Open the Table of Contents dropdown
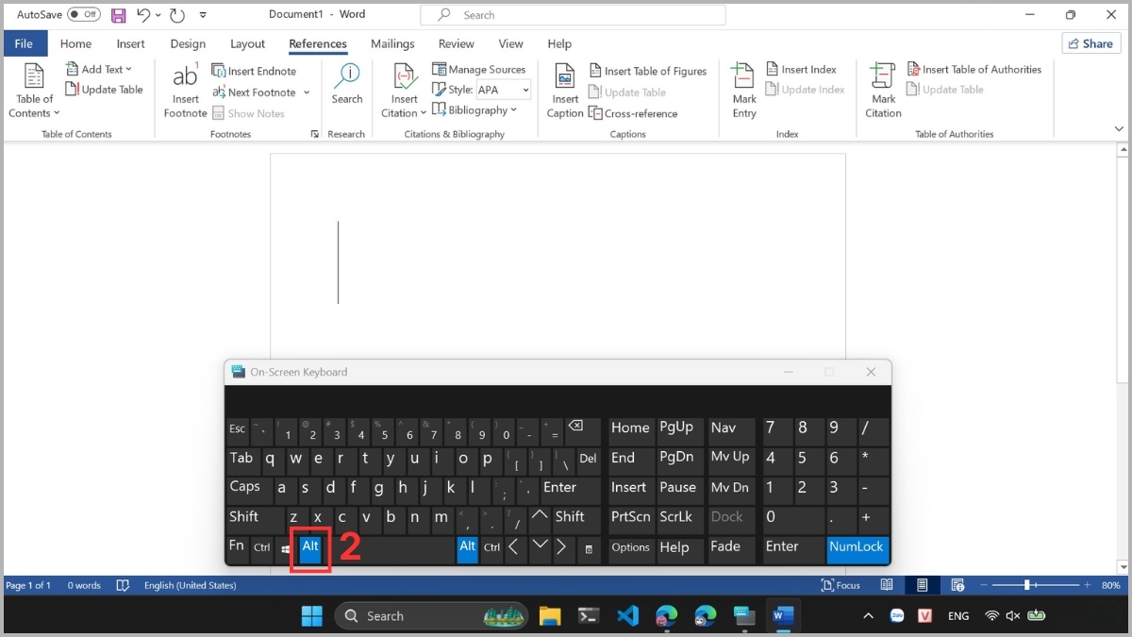The height and width of the screenshot is (637, 1132). pos(34,91)
